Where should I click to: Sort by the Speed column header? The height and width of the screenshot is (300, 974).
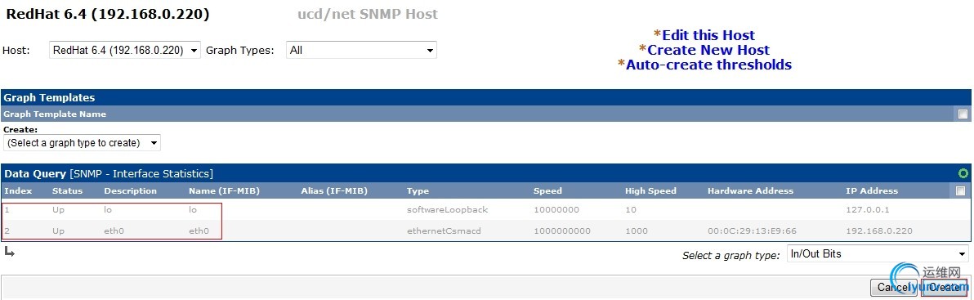point(547,190)
